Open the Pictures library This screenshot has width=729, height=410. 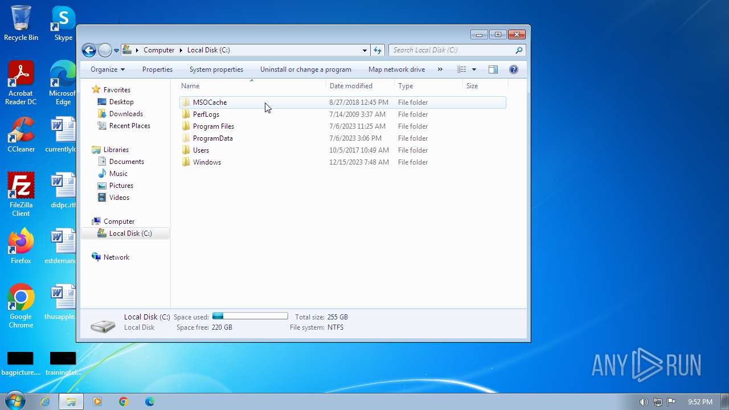click(x=121, y=186)
